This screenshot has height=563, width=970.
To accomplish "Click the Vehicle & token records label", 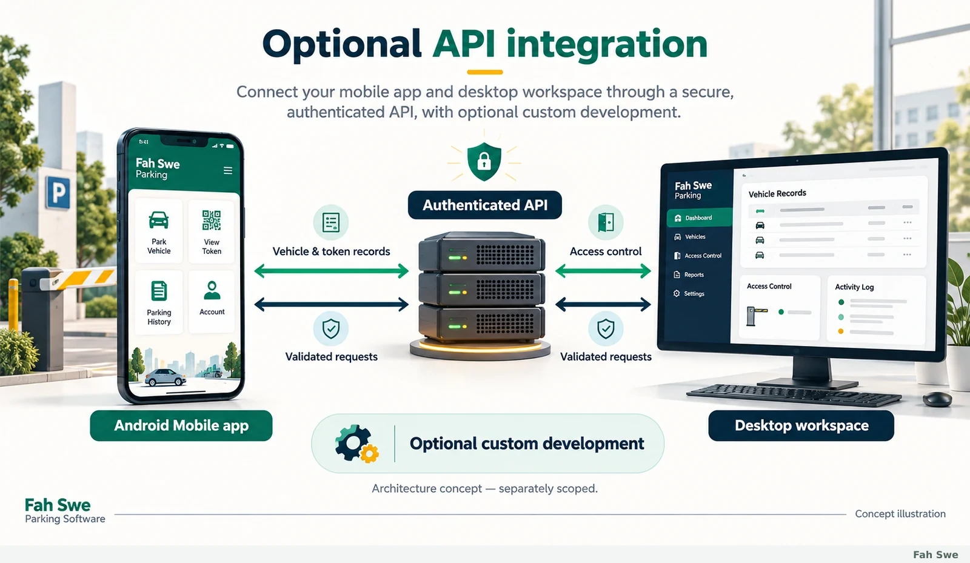I will click(x=331, y=252).
